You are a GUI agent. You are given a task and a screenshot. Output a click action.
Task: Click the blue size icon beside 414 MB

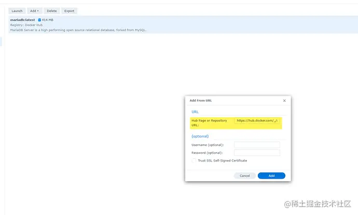tap(39, 20)
